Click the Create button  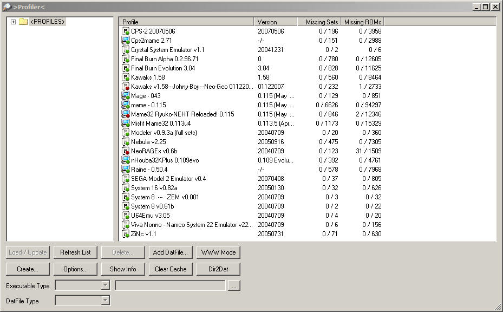click(28, 269)
